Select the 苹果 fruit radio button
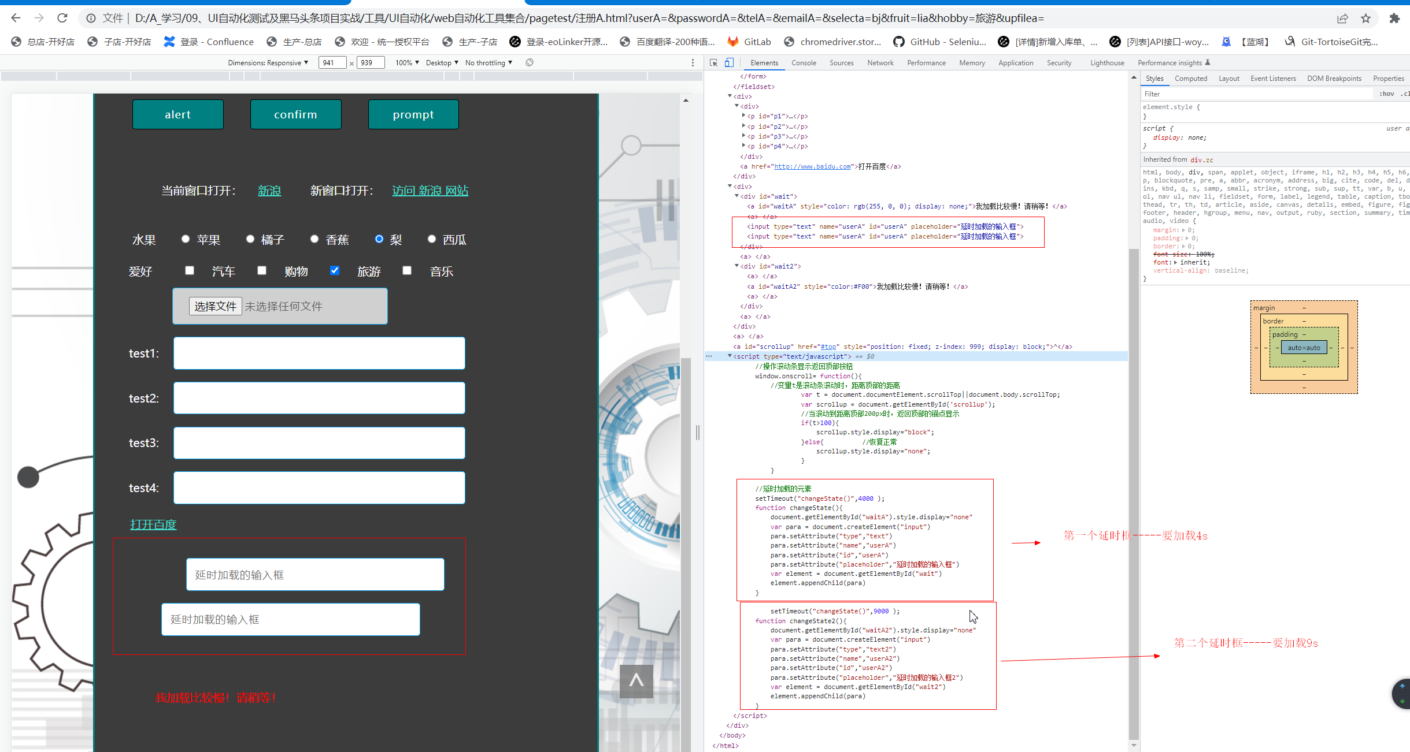The image size is (1410, 752). click(x=186, y=239)
